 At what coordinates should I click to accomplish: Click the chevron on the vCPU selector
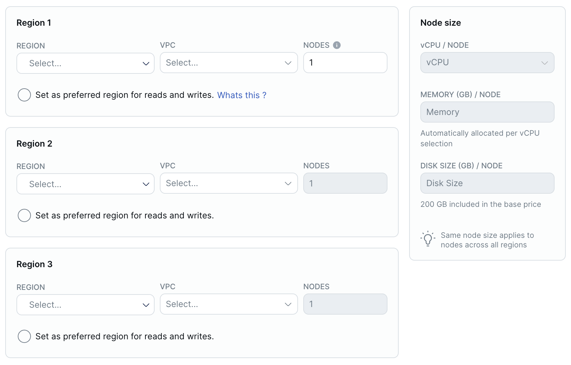pyautogui.click(x=545, y=63)
